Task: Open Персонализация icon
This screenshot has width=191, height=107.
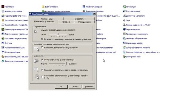Action: 124,29
